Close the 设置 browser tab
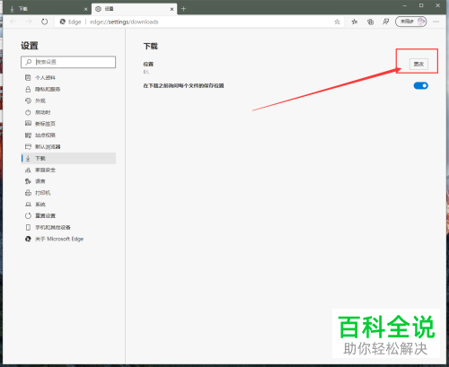The height and width of the screenshot is (367, 449). pos(172,9)
